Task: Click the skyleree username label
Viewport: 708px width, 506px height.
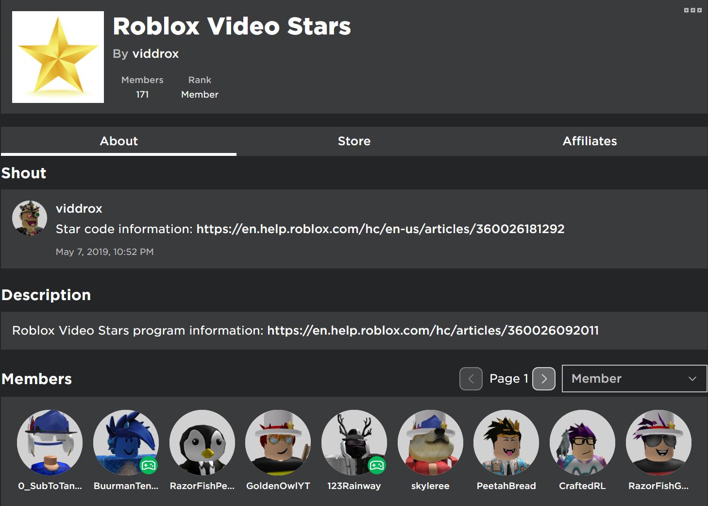Action: [430, 486]
